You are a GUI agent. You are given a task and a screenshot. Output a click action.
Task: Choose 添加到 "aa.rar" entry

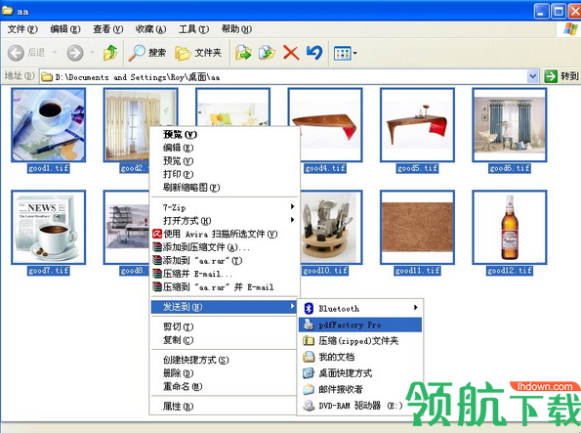coord(225,260)
